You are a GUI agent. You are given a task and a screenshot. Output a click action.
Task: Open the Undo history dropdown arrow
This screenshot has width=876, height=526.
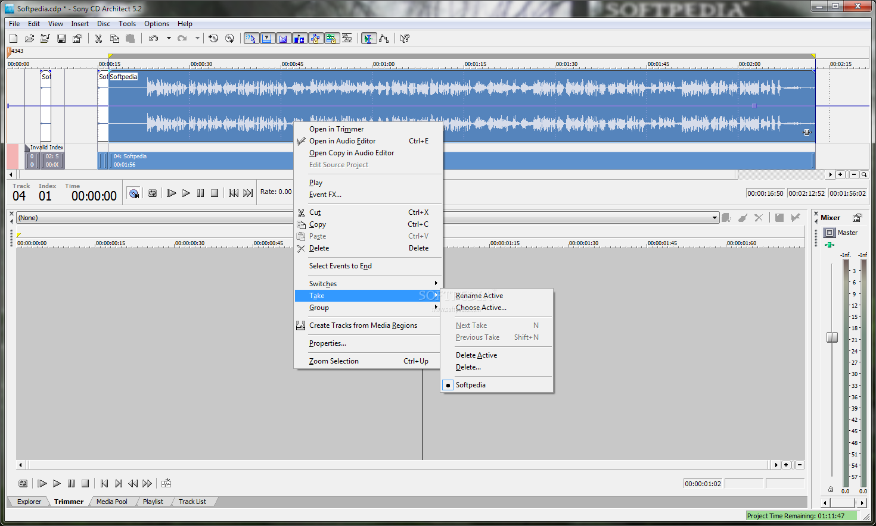coord(169,39)
